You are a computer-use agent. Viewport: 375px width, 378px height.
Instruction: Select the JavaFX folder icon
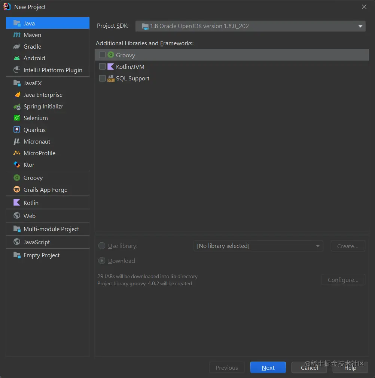(x=17, y=83)
